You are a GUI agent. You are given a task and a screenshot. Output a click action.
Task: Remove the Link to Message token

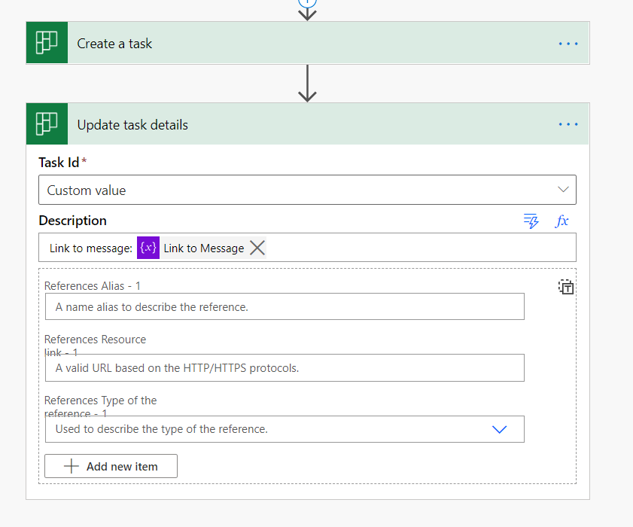pyautogui.click(x=257, y=248)
